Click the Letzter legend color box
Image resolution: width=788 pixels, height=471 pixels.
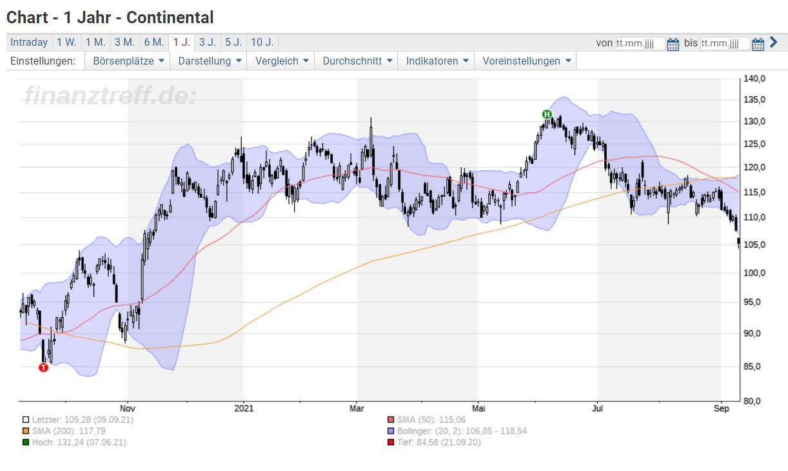(x=25, y=419)
